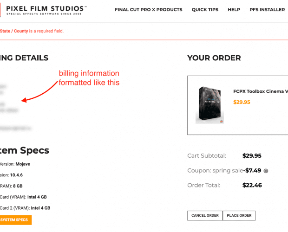Click the Coupon: spring sale label
This screenshot has width=288, height=232.
coord(215,171)
